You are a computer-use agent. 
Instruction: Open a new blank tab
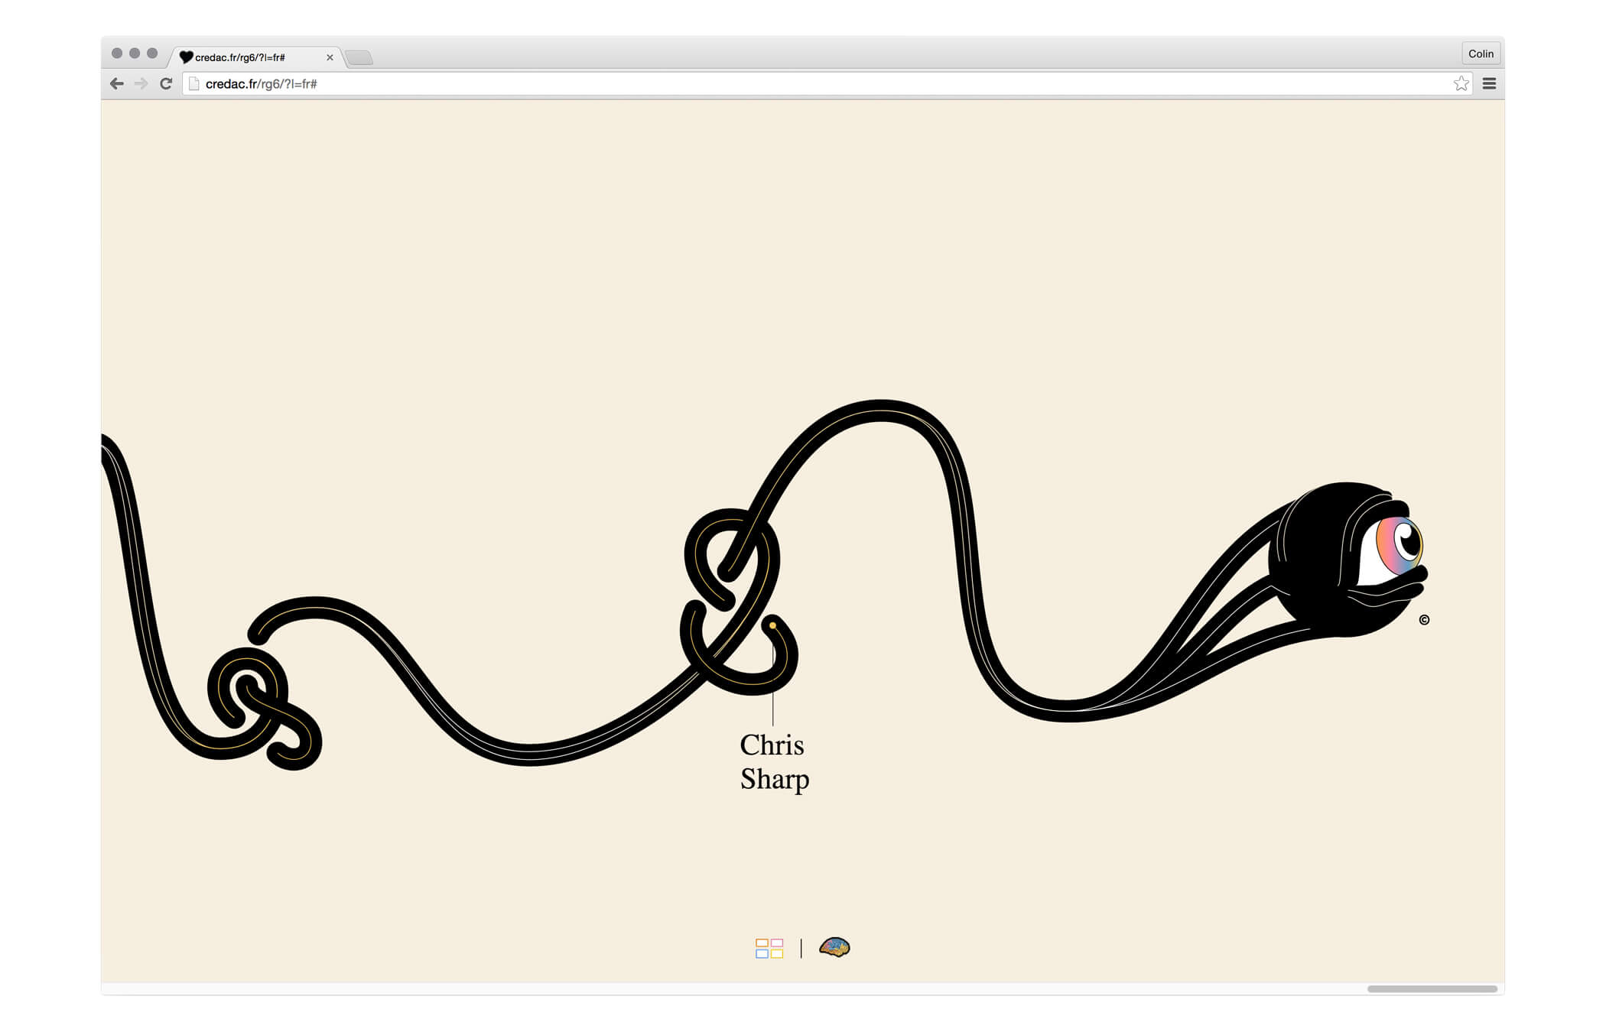coord(359,57)
